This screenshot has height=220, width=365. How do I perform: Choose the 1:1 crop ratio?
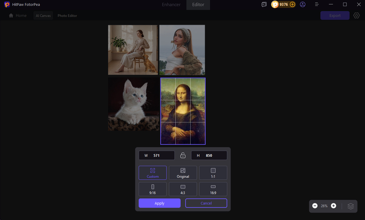tap(213, 173)
